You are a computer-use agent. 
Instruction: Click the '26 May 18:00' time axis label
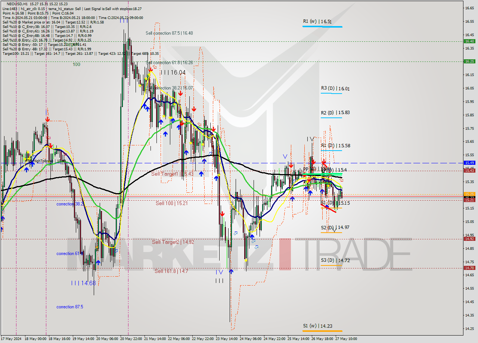(x=323, y=339)
